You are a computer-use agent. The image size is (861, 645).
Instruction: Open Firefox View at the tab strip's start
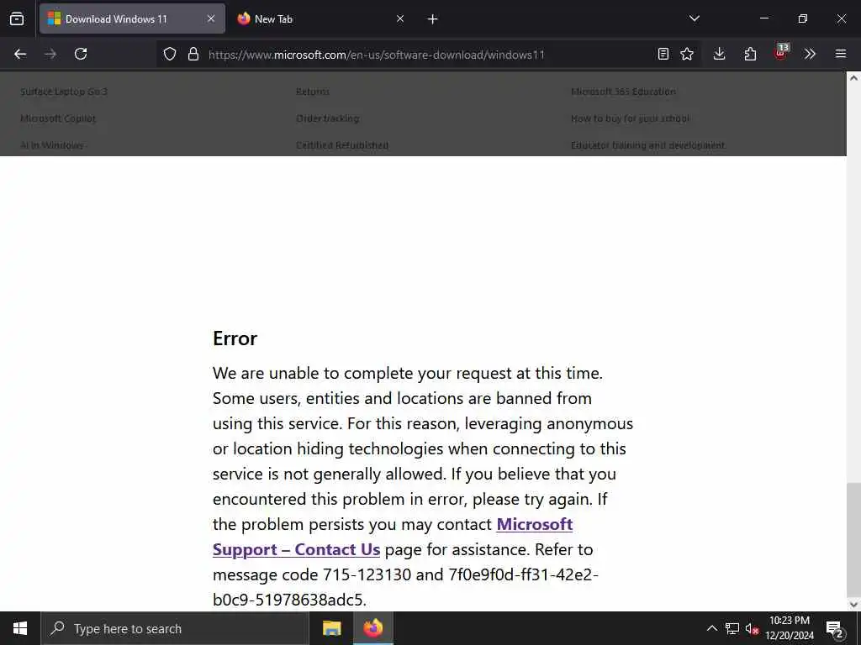[17, 18]
